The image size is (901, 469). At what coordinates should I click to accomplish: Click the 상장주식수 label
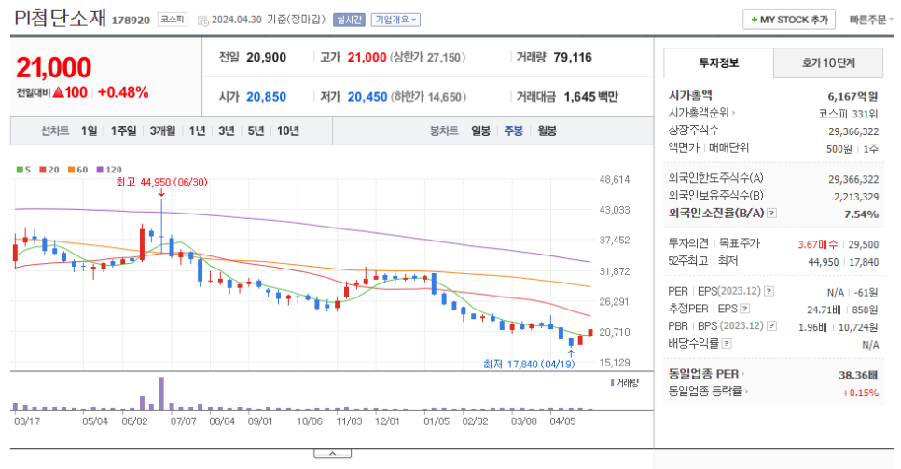coord(694,131)
